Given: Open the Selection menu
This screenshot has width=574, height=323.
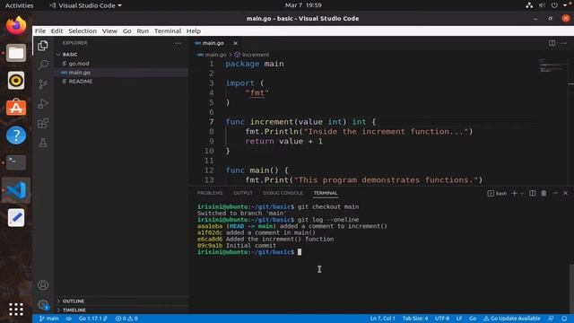Looking at the screenshot, I should click(83, 31).
